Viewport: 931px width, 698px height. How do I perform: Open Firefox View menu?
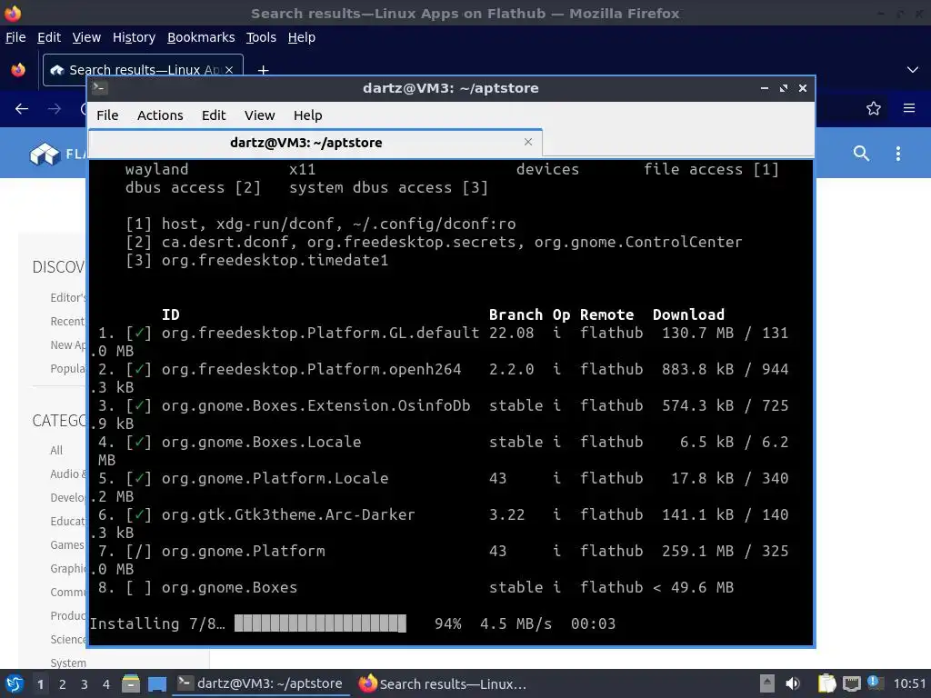[86, 37]
